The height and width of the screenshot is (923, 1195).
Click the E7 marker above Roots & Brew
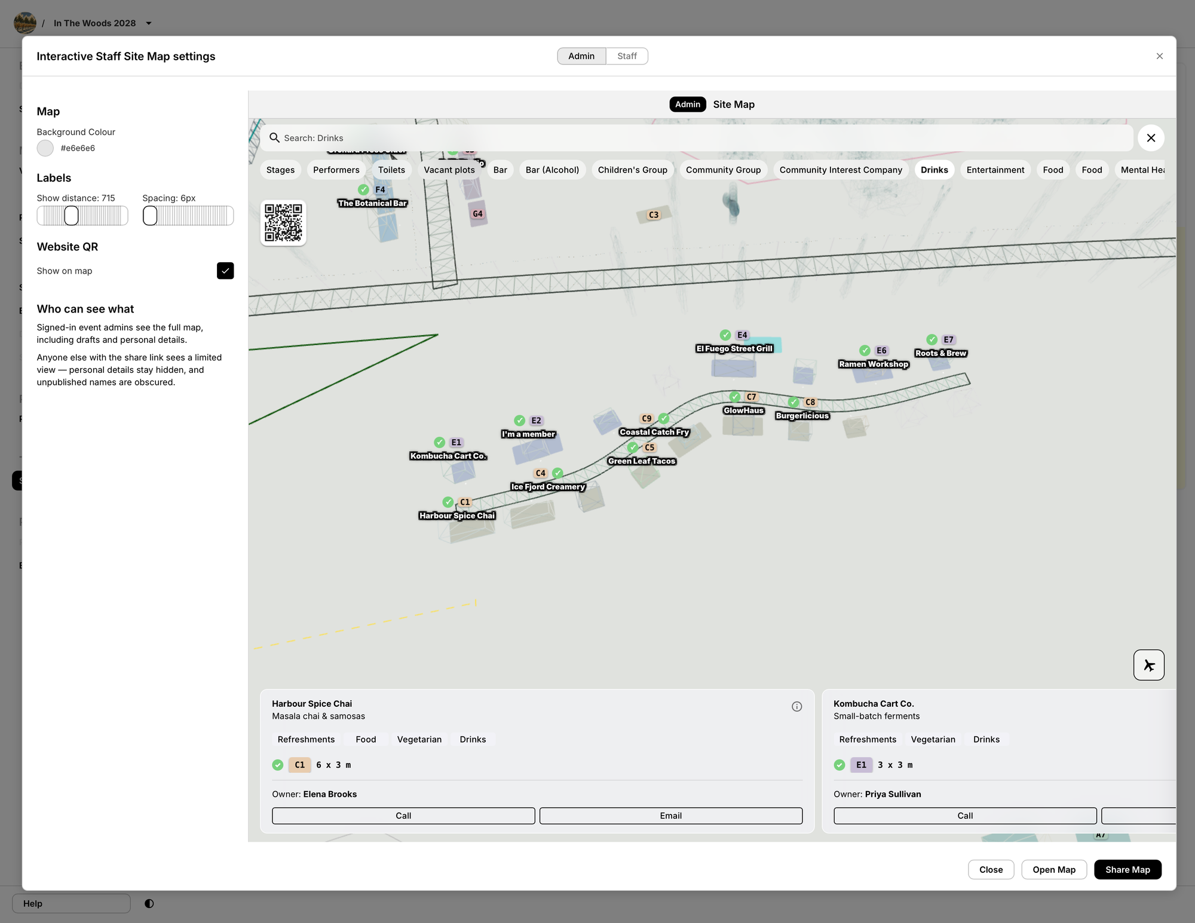[948, 340]
